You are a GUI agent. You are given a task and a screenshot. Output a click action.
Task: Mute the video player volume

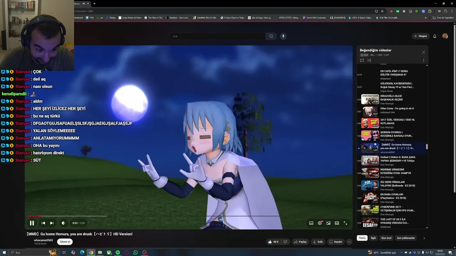(63, 223)
